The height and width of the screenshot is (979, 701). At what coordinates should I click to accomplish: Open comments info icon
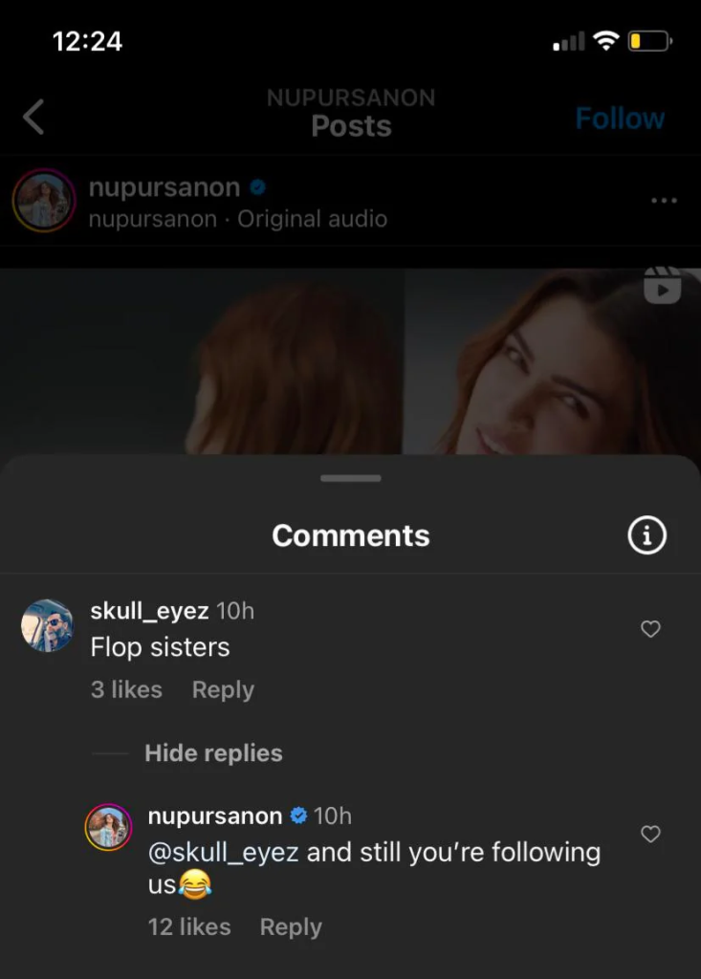point(646,536)
